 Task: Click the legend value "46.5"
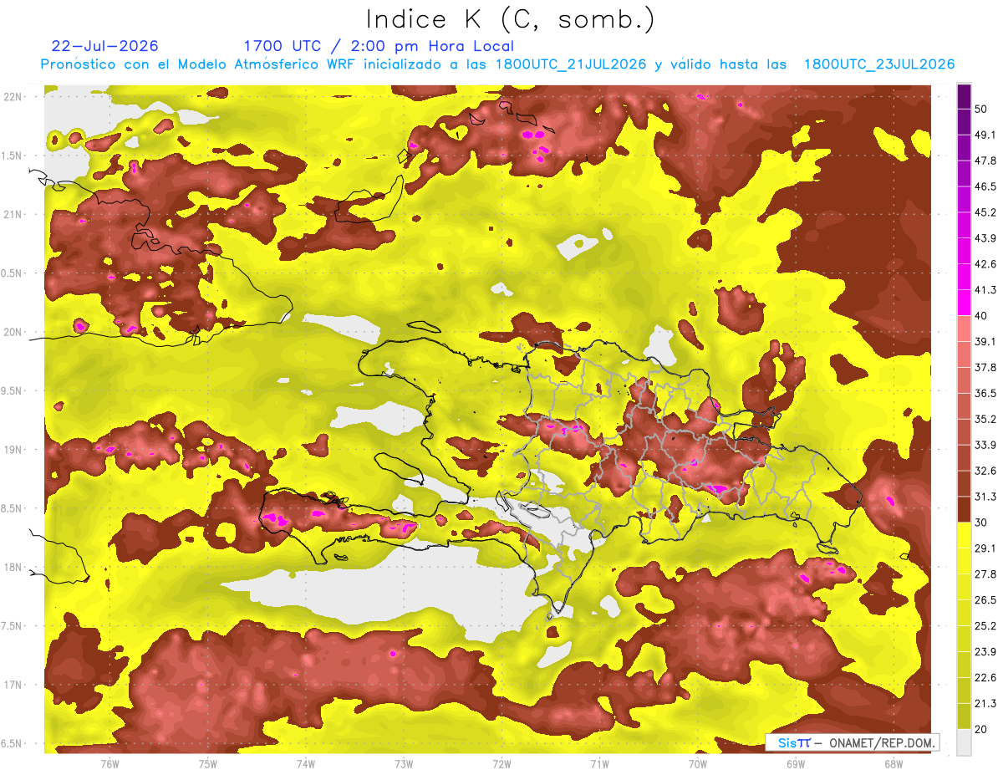click(x=985, y=186)
